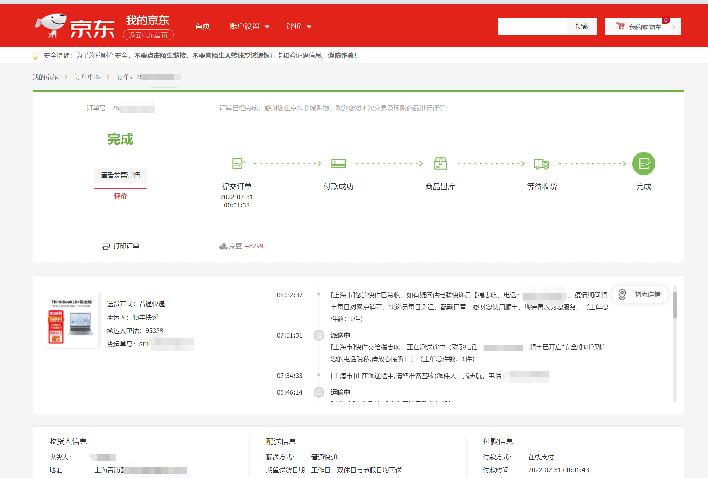Click 我的京东 header title

click(x=147, y=20)
